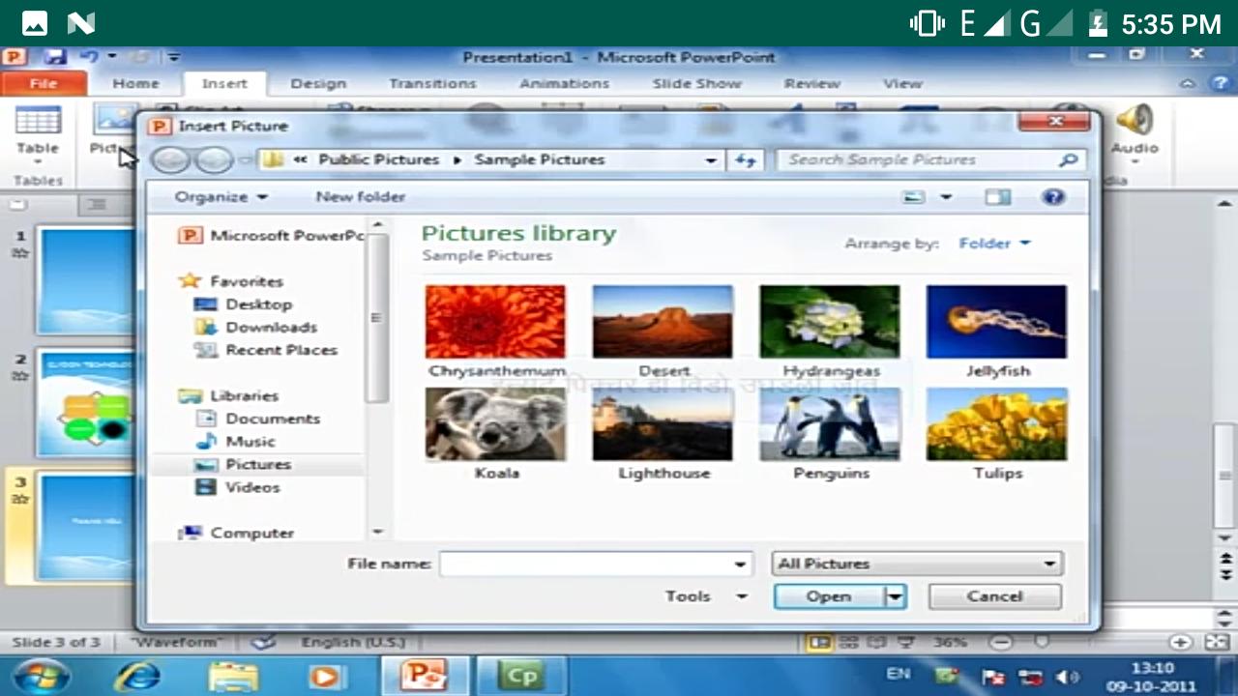Switch to the Review ribbon tab
This screenshot has width=1238, height=696.
click(812, 84)
